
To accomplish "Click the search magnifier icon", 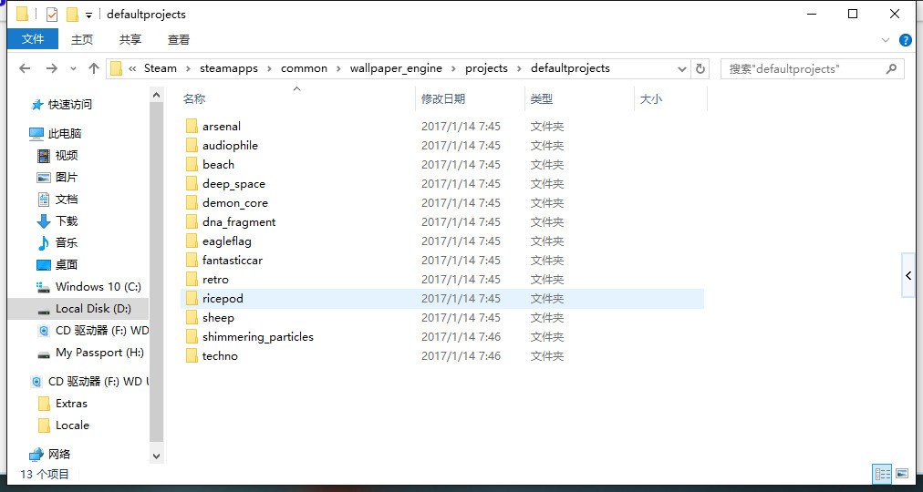I will (x=891, y=68).
